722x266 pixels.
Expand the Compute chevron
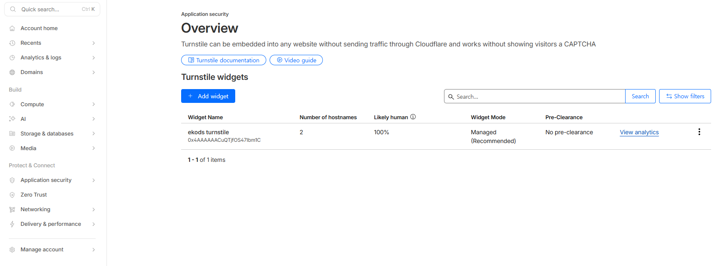93,105
